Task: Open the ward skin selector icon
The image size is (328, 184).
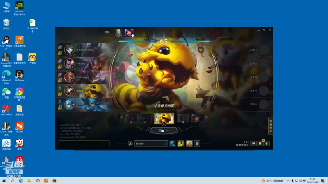Action: (189, 144)
